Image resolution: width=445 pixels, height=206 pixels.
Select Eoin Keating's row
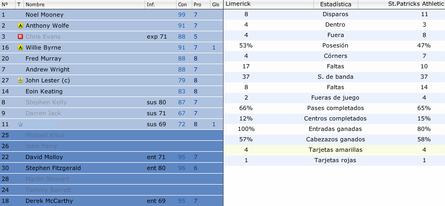[x=112, y=91]
